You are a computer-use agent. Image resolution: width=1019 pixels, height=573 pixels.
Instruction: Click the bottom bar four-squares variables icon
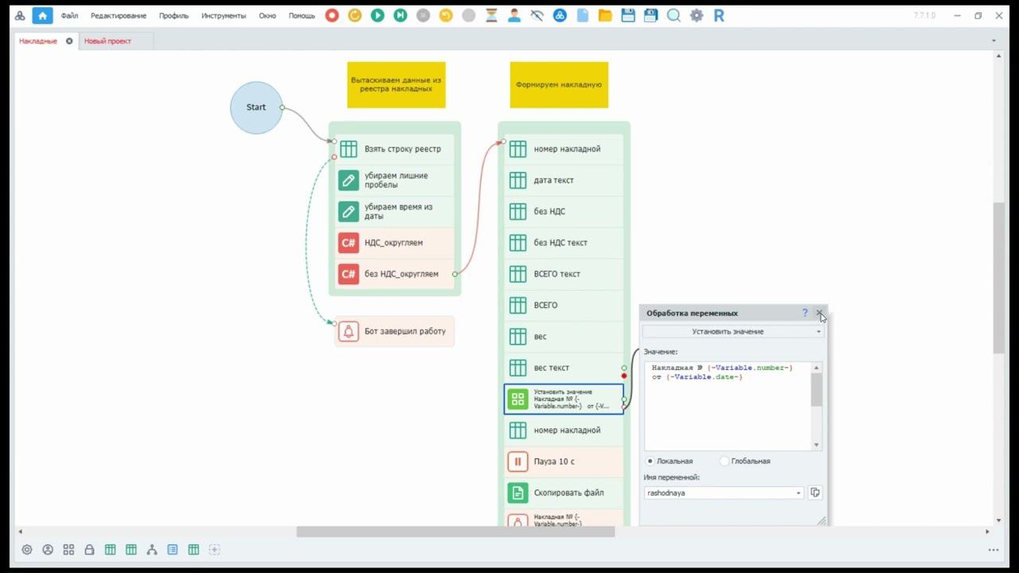tap(68, 549)
